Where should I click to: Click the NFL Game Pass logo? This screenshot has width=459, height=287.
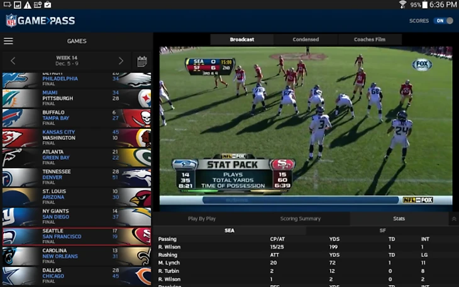pos(40,21)
